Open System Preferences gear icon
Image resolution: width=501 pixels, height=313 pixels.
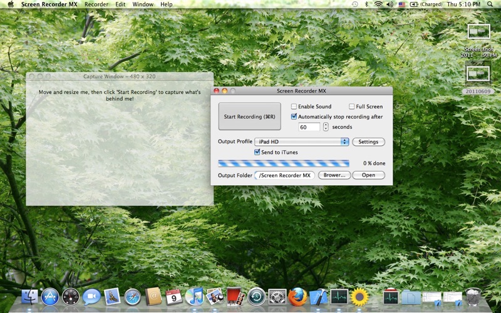(x=277, y=297)
